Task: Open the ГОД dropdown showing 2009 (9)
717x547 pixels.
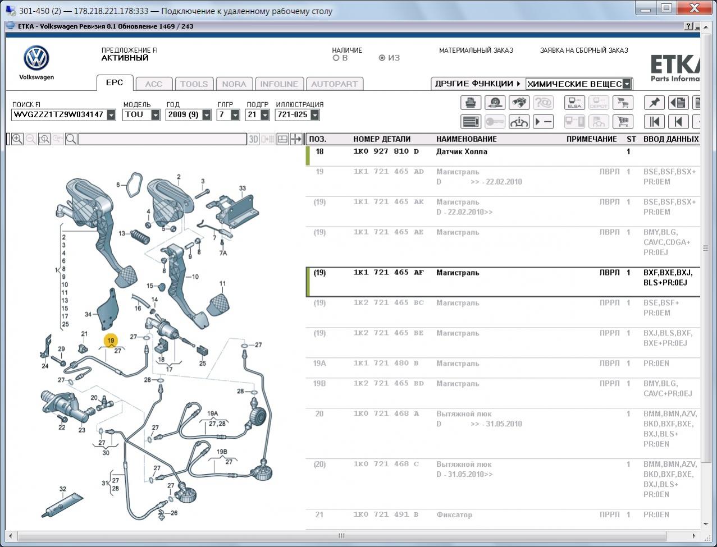Action: pos(207,115)
